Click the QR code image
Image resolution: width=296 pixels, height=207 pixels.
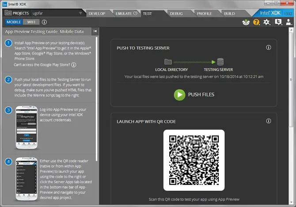pyautogui.click(x=194, y=160)
